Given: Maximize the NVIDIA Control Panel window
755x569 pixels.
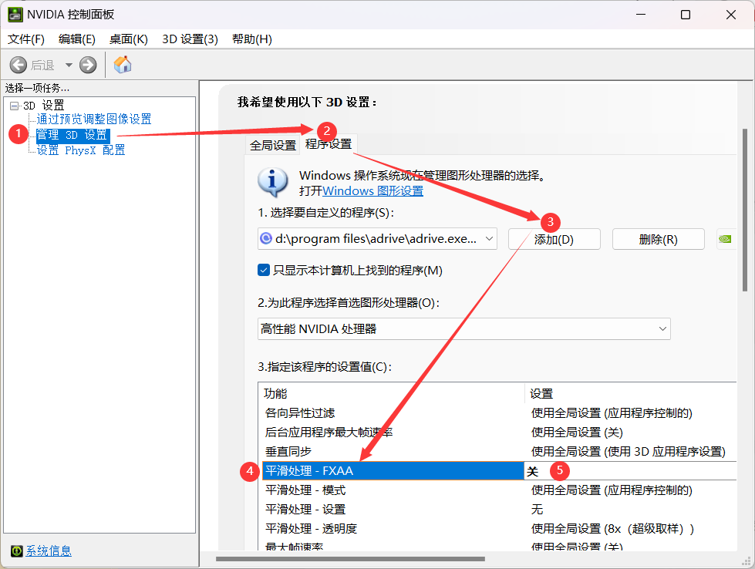Looking at the screenshot, I should tap(686, 15).
